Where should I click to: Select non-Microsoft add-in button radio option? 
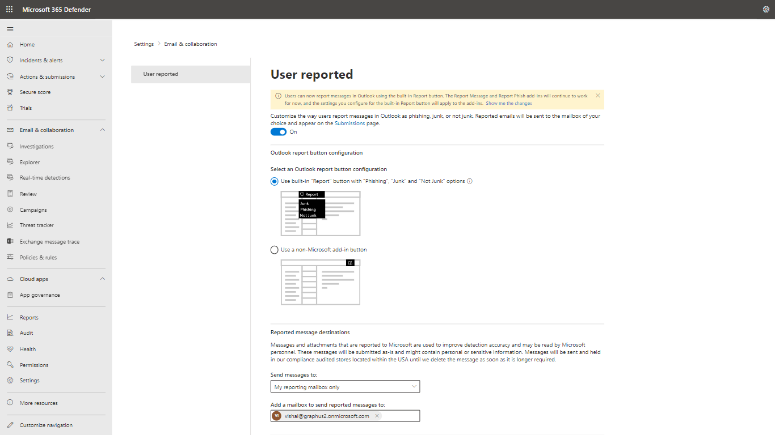click(x=275, y=250)
